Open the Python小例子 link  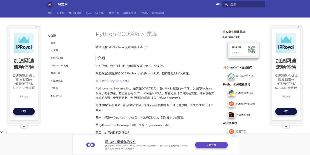click(x=120, y=81)
